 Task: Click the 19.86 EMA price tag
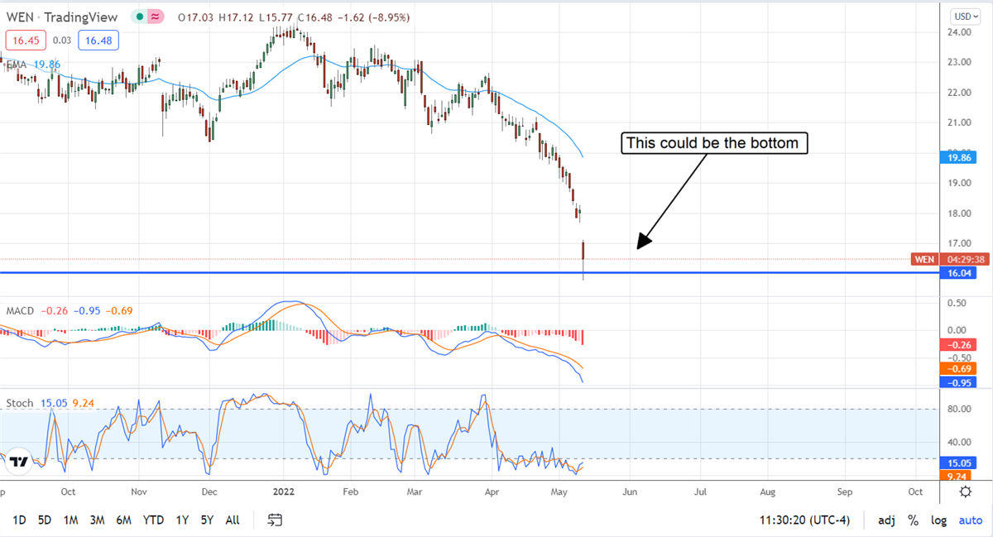coord(960,156)
